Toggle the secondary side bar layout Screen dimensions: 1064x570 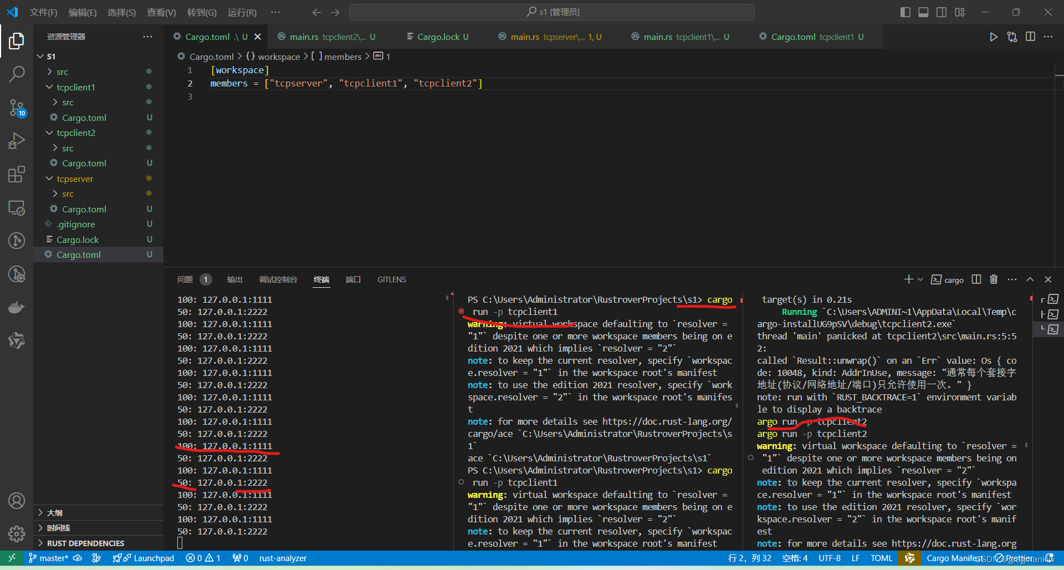tap(942, 12)
